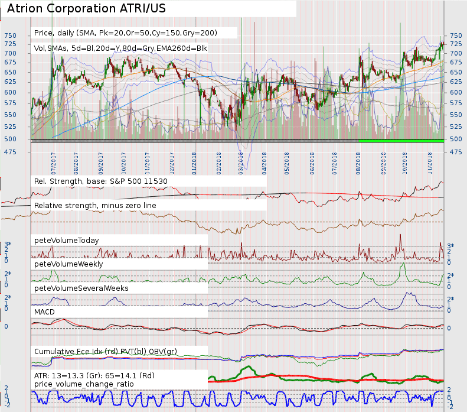Image resolution: width=467 pixels, height=412 pixels.
Task: Click the 08/2018 date label
Action: tap(358, 164)
